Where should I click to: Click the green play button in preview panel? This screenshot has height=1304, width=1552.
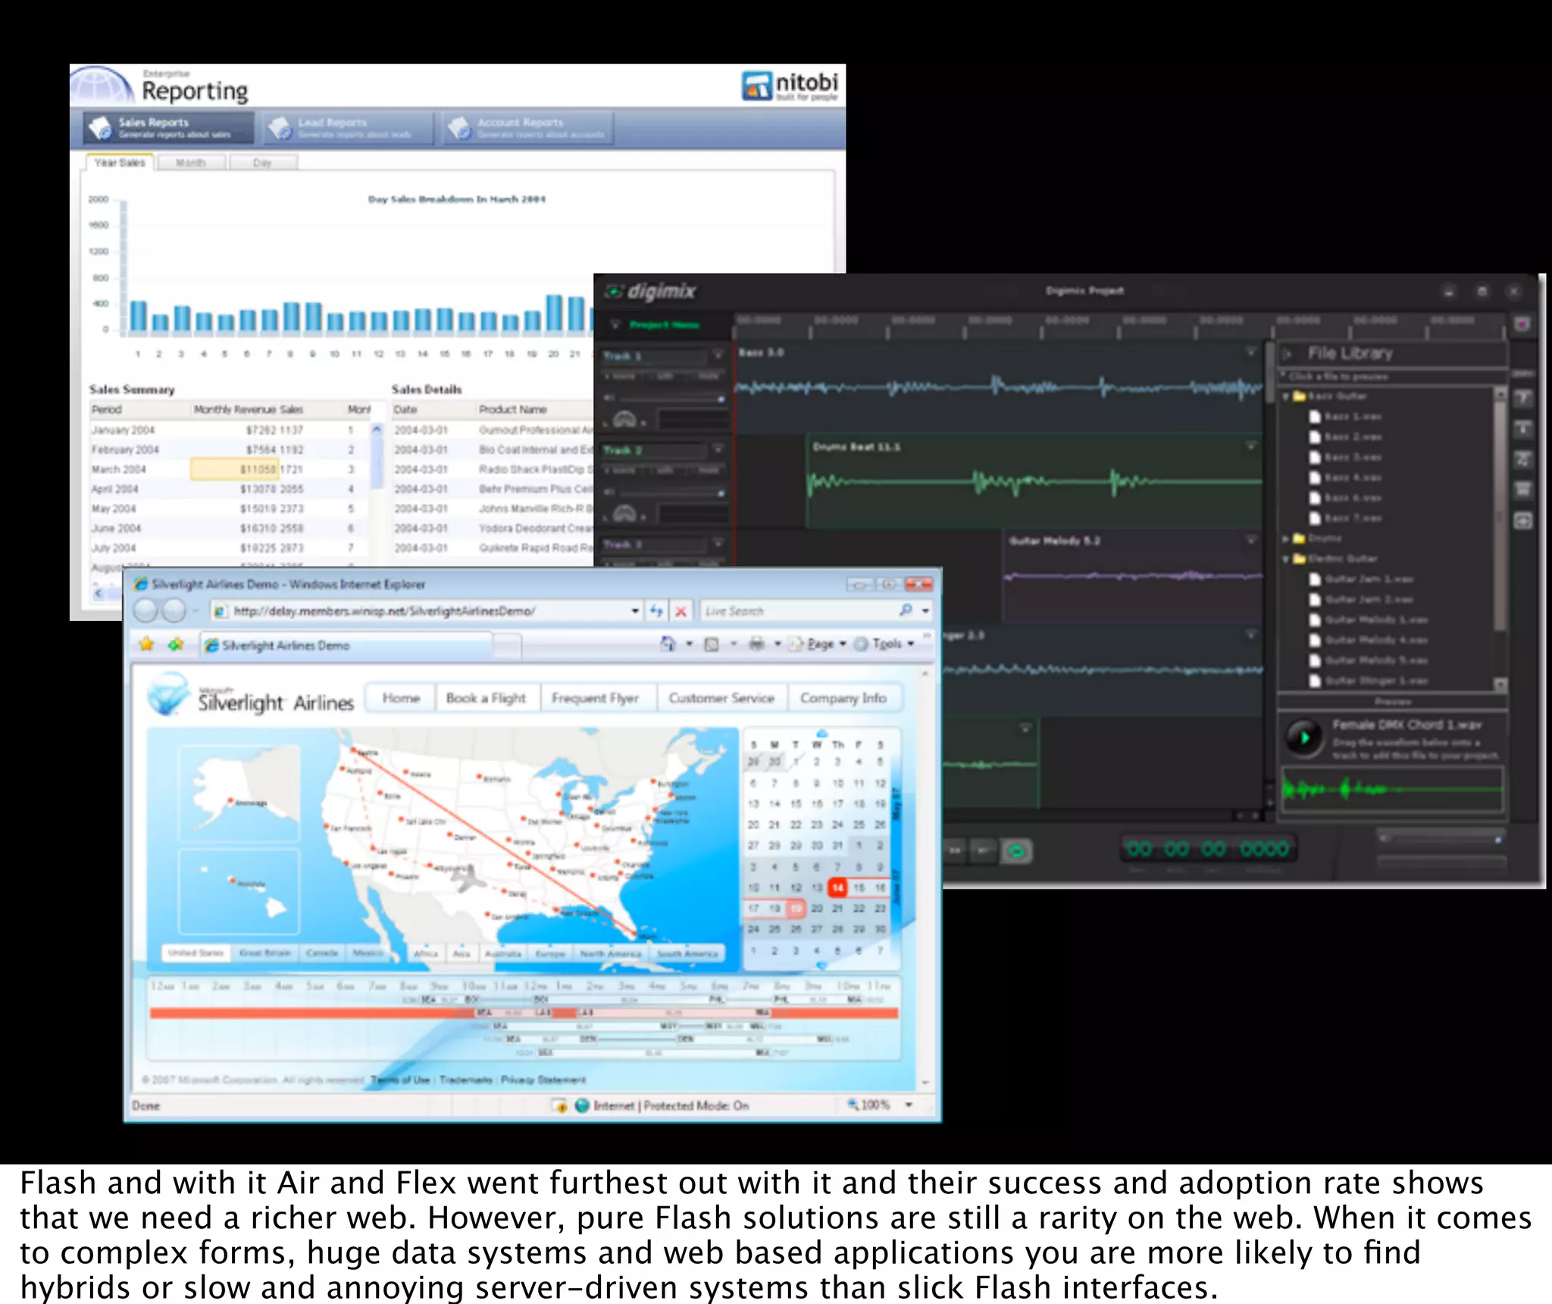[x=1304, y=737]
